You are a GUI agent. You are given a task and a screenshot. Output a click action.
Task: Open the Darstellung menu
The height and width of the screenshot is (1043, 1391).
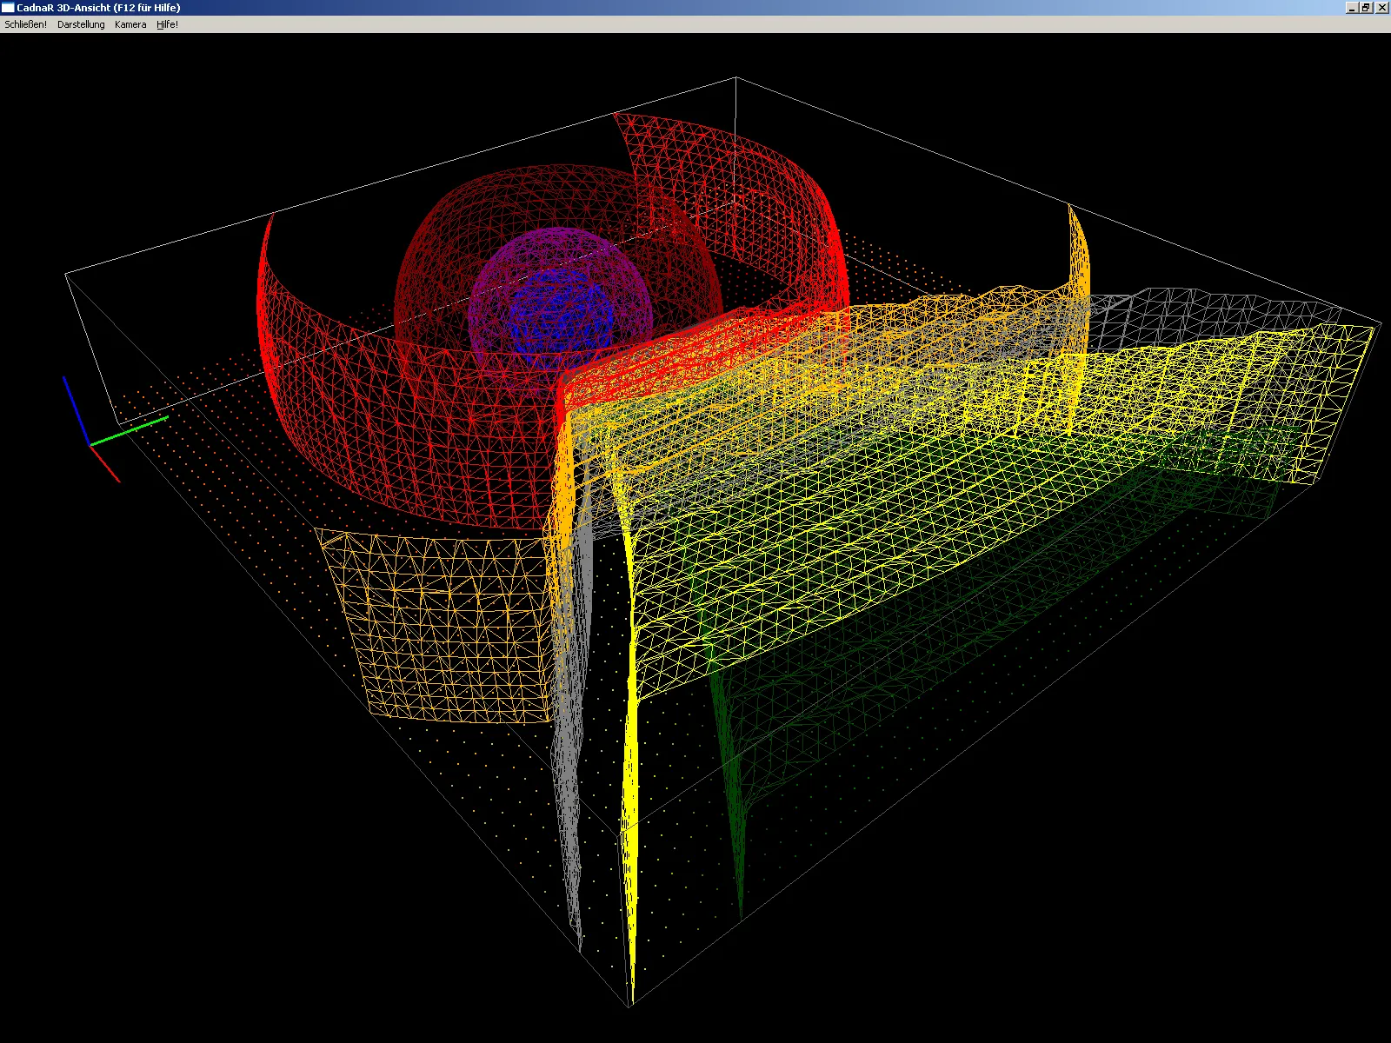click(81, 24)
